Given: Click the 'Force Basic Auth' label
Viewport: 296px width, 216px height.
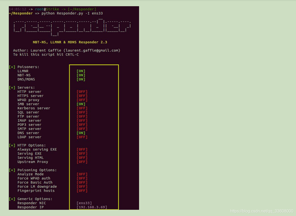Looking at the screenshot, I should [x=35, y=182].
